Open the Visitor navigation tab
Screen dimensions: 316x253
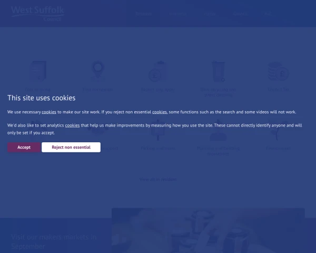pos(210,14)
